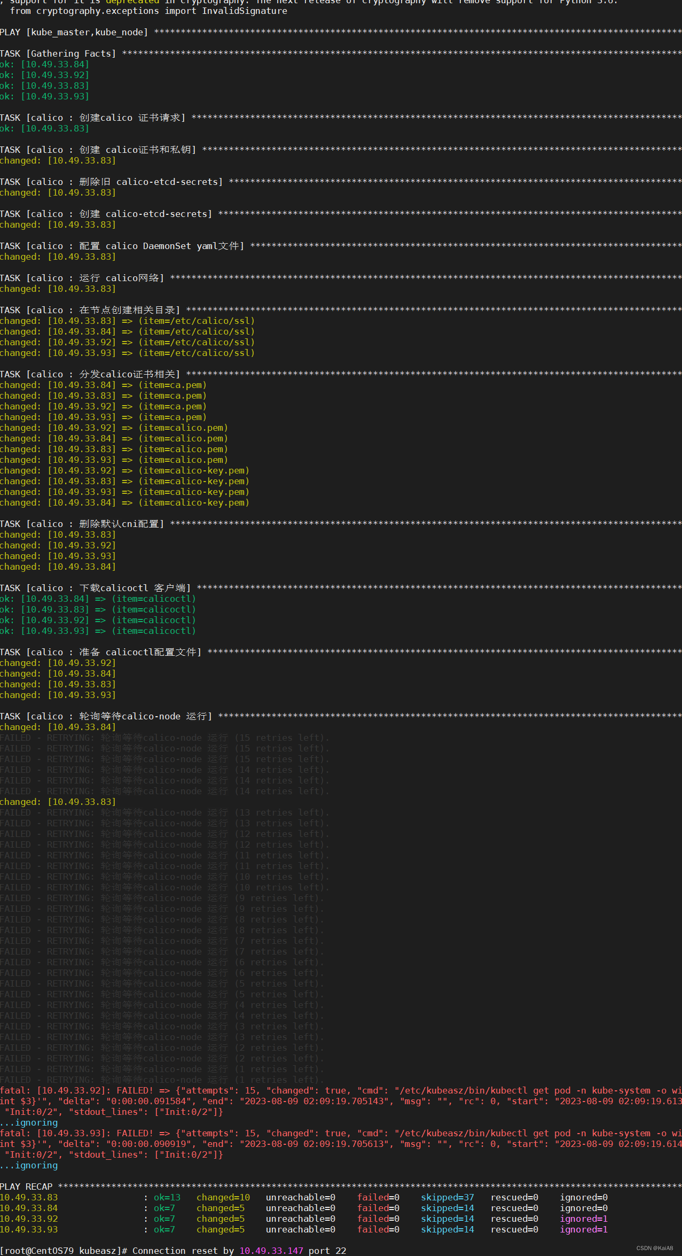Select 'ok=7' in the 10.49.33.92 recap row

pos(164,1219)
